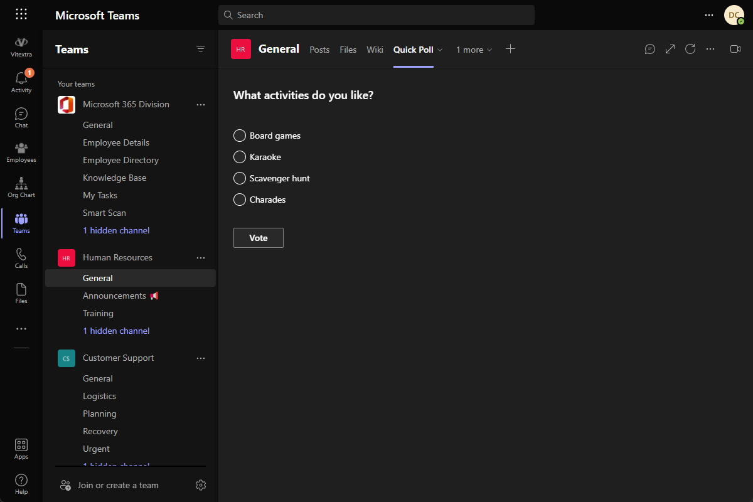This screenshot has height=502, width=753.
Task: Click the Human Resources team name
Action: pos(117,258)
